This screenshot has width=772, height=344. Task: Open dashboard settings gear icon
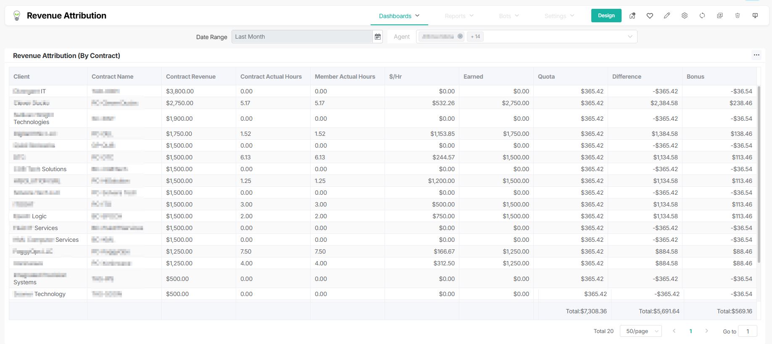click(x=685, y=16)
